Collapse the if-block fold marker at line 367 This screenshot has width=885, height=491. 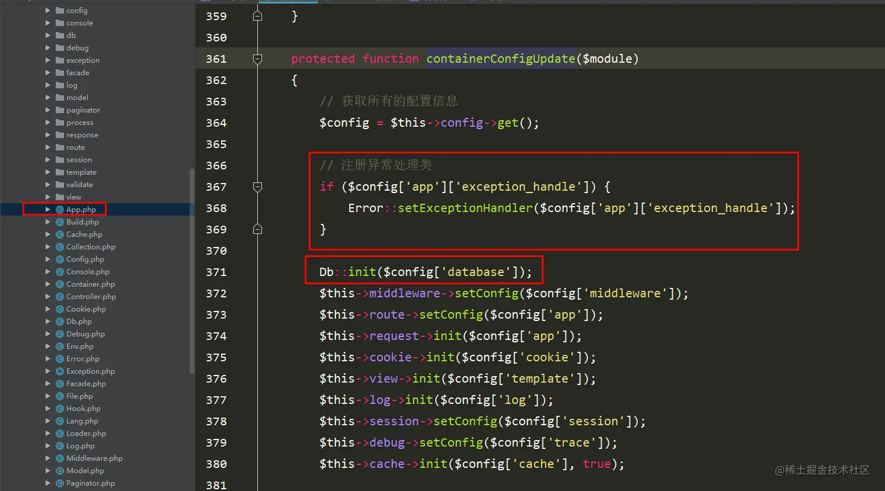tap(257, 187)
